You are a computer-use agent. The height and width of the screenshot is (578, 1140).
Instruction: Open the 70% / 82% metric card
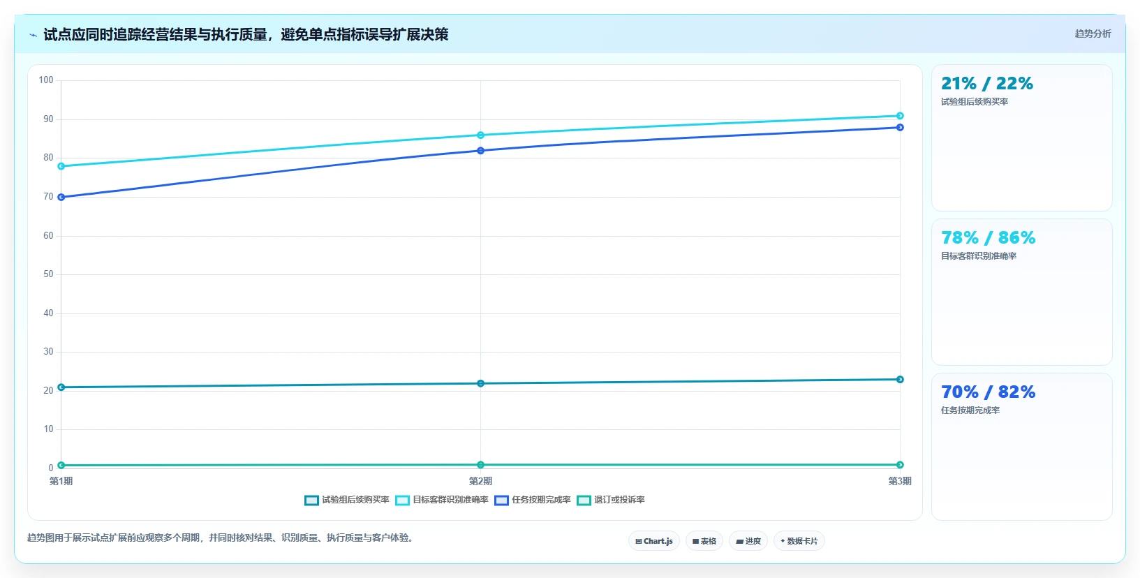click(1022, 447)
